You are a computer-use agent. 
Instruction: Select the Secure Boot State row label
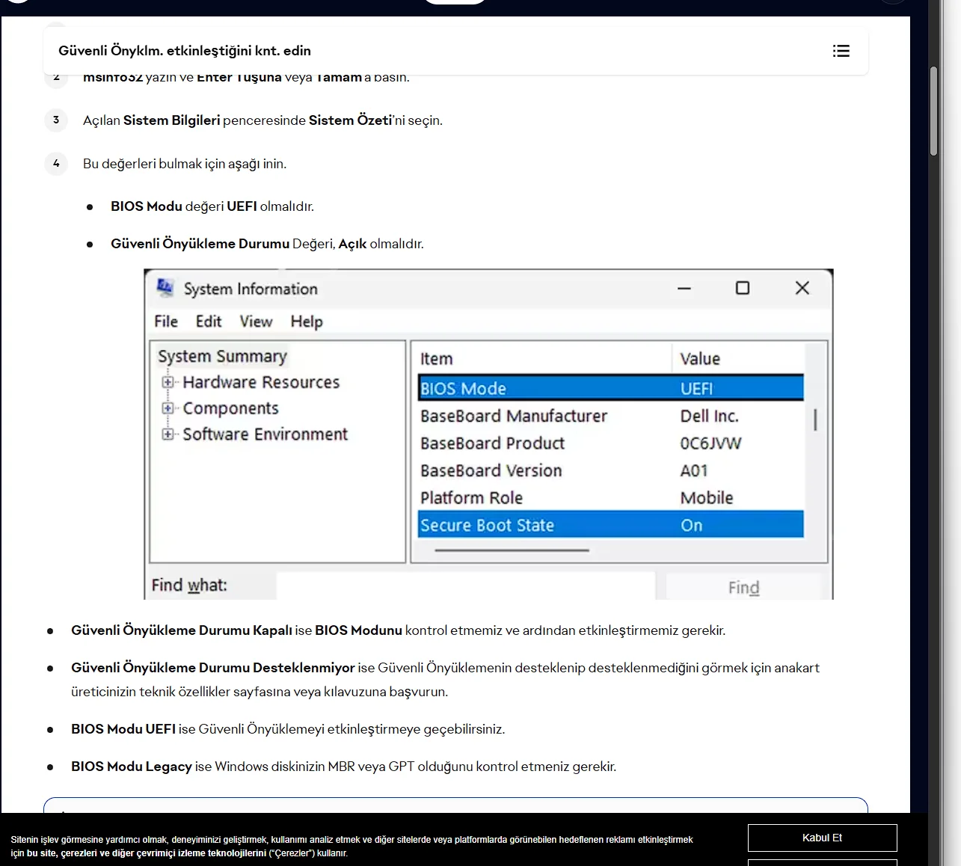tap(487, 526)
